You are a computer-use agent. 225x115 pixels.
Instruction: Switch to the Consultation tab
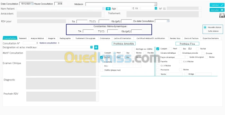[x=10, y=38]
